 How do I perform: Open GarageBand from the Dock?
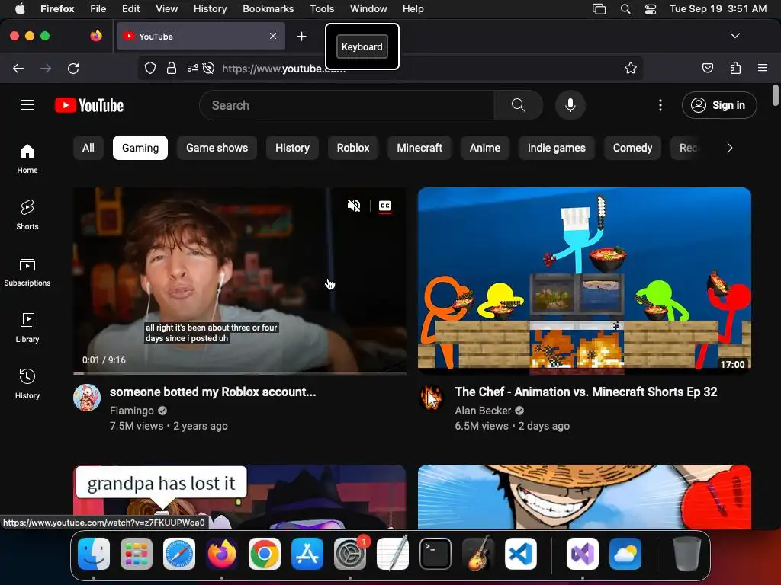478,554
